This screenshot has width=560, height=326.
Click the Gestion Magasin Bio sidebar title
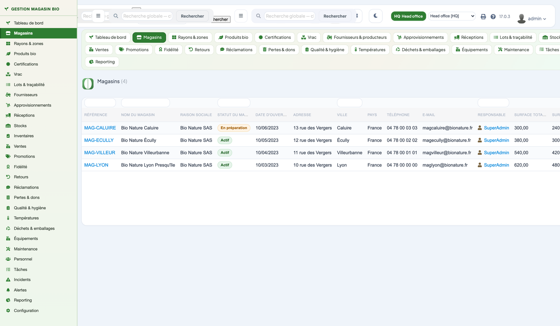(x=35, y=9)
